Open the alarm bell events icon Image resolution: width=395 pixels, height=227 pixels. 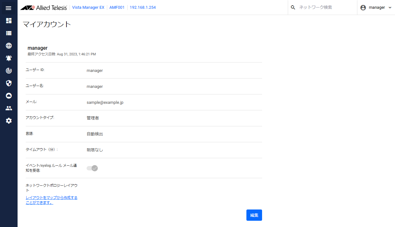click(x=9, y=58)
